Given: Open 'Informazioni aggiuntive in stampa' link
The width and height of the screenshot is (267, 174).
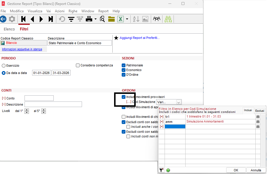Looking at the screenshot, I should point(22,49).
